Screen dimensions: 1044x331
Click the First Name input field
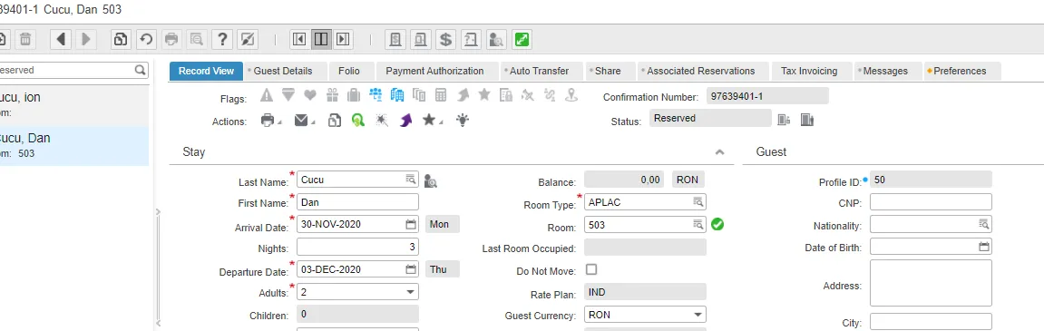tap(358, 202)
